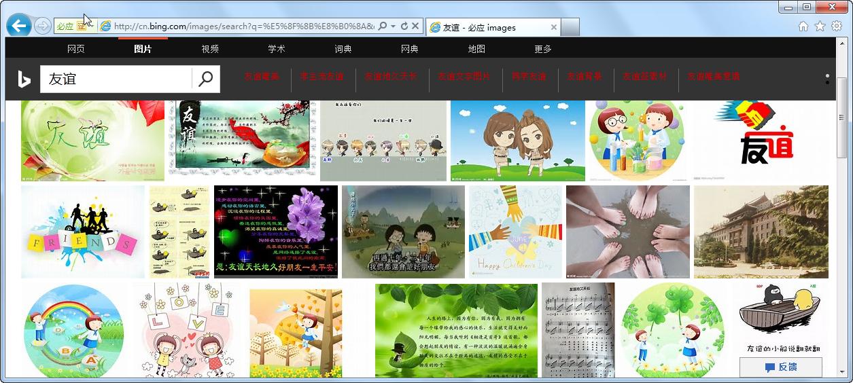The height and width of the screenshot is (383, 853).
Task: Open the Favorites star icon
Action: tap(820, 26)
